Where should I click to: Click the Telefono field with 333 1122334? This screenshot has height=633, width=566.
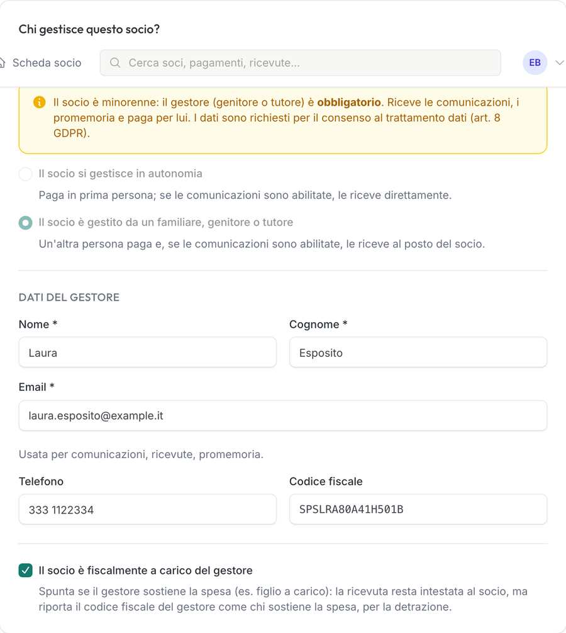148,510
